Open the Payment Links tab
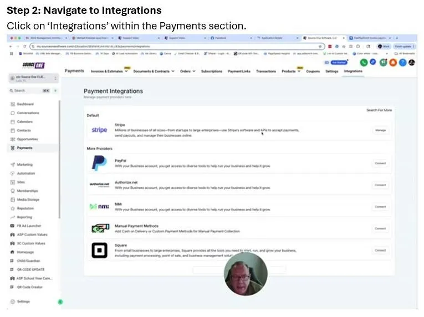Viewport: 424px width, 317px height. 239,71
